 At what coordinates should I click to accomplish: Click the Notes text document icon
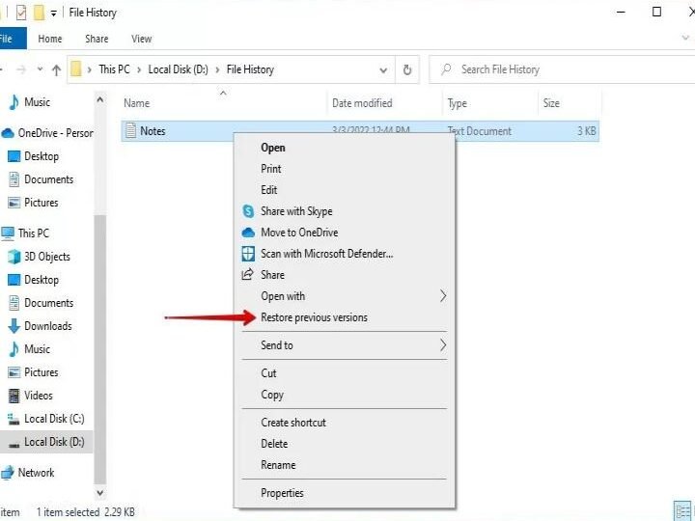(130, 130)
